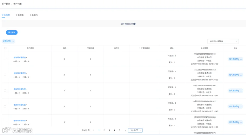Open 请选择所属标签 dropdown in the 15:19:57 row
246x135 pixels.
(x=20, y=89)
